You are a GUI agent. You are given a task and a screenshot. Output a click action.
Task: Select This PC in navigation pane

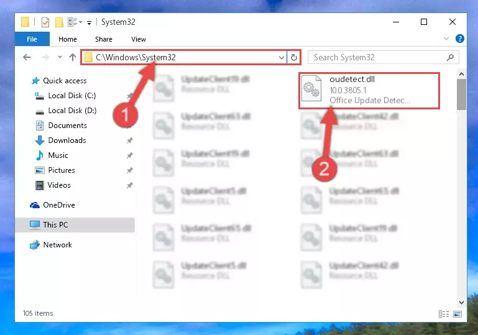(x=75, y=224)
